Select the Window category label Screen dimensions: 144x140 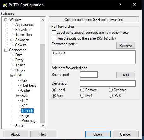15,20
